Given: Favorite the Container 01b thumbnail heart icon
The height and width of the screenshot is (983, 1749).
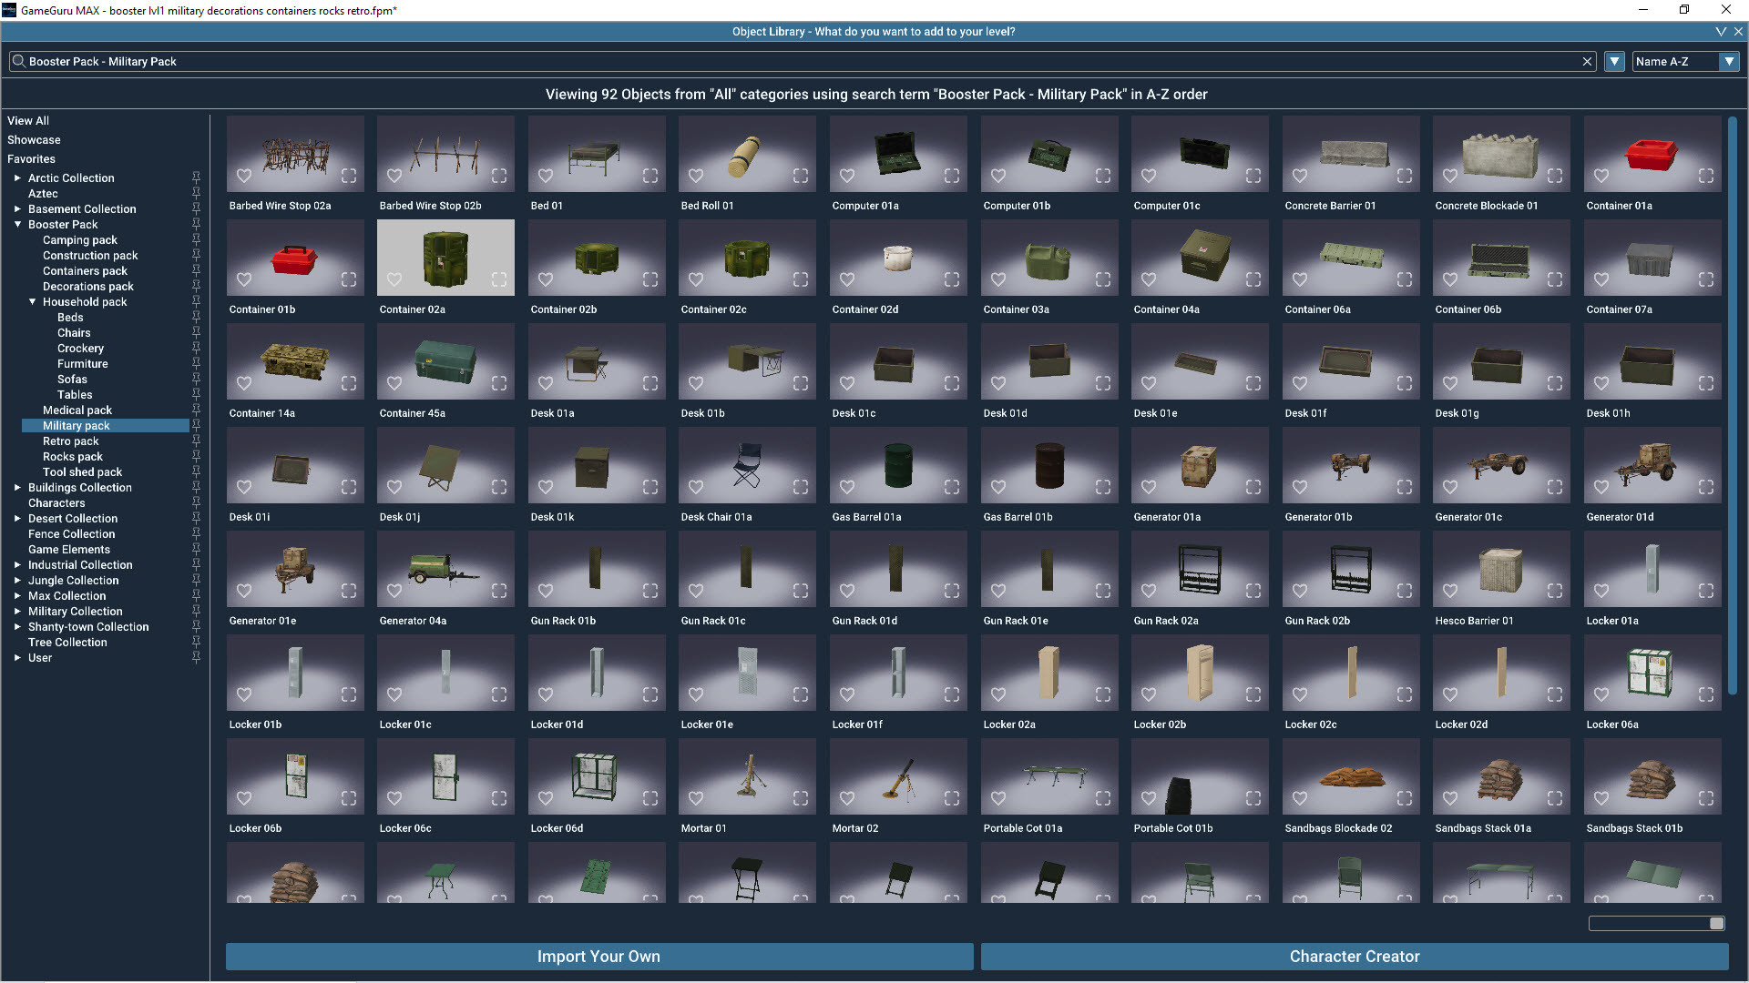Looking at the screenshot, I should click(244, 279).
